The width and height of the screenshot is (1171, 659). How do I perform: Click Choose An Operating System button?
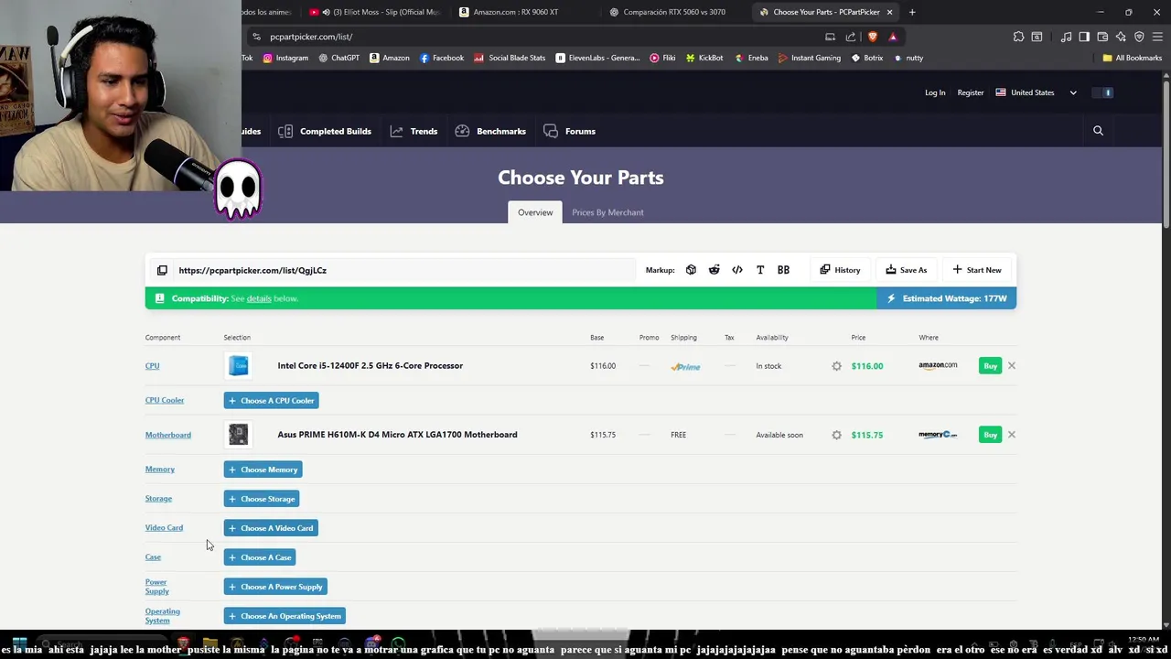tap(285, 616)
